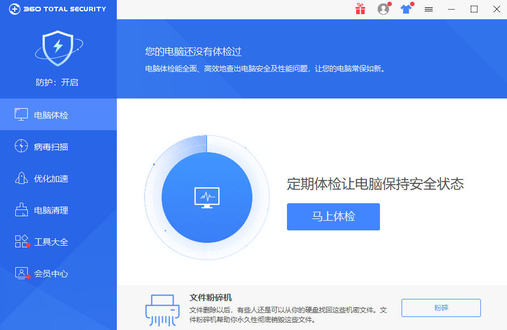
Task: Open the 电脑清理 cleanup sidebar icon
Action: [21, 209]
